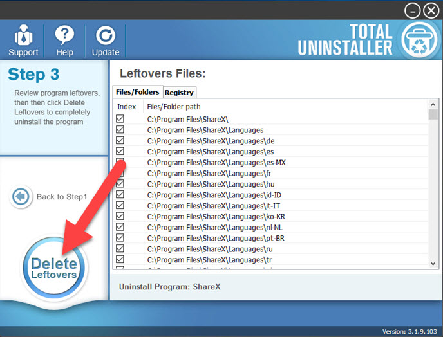The width and height of the screenshot is (443, 337).
Task: Click the Total Uninstaller recycle bin logo
Action: point(419,40)
